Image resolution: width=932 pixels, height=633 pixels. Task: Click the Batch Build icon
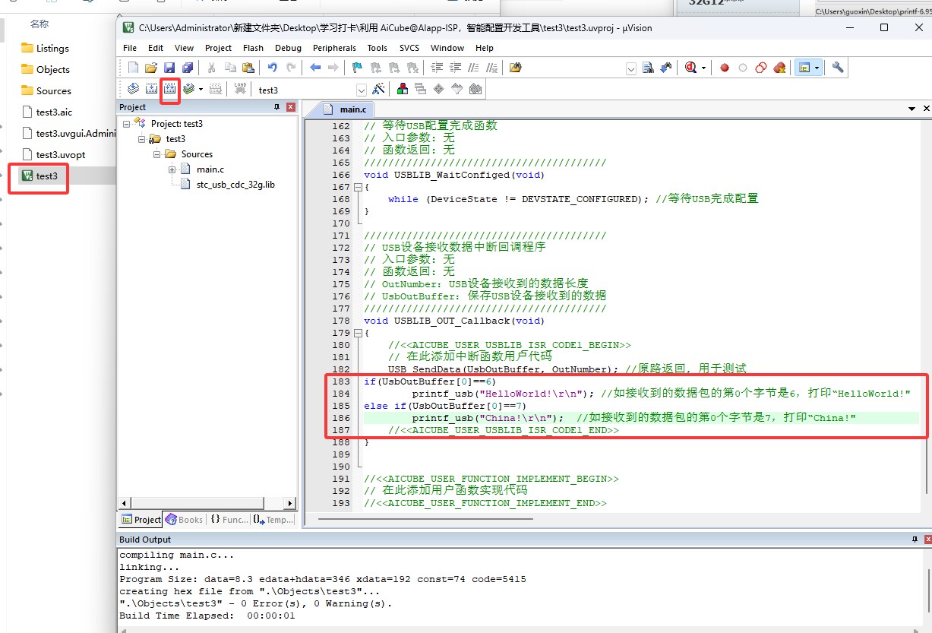click(x=188, y=89)
